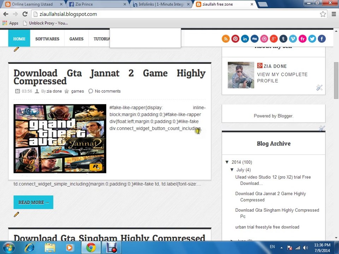Switch to Infolinks tab
The image size is (339, 254).
(161, 4)
